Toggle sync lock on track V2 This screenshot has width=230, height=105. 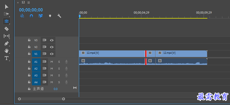[x=44, y=47]
